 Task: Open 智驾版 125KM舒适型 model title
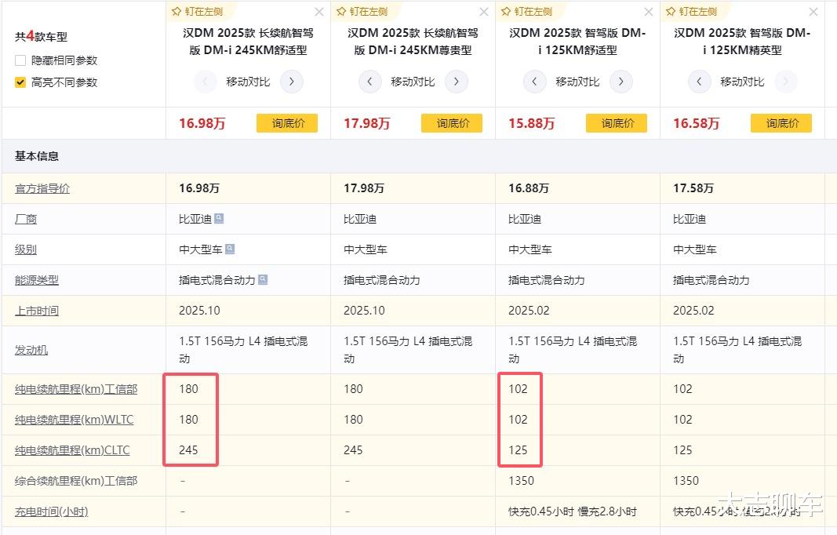coord(577,42)
